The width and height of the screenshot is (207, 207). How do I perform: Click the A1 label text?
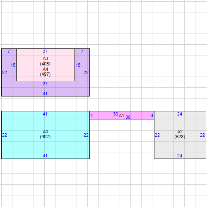[x=121, y=116]
